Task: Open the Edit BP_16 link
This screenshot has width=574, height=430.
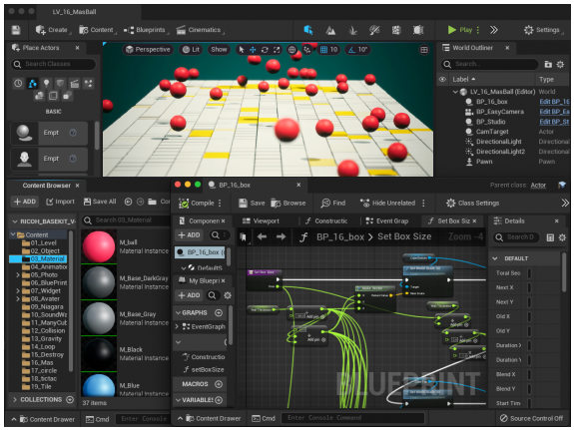Action: tap(554, 102)
